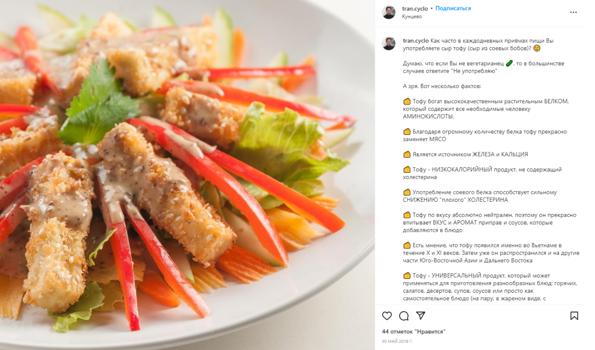
Task: Open comments via speech bubble icon
Action: pos(404,316)
